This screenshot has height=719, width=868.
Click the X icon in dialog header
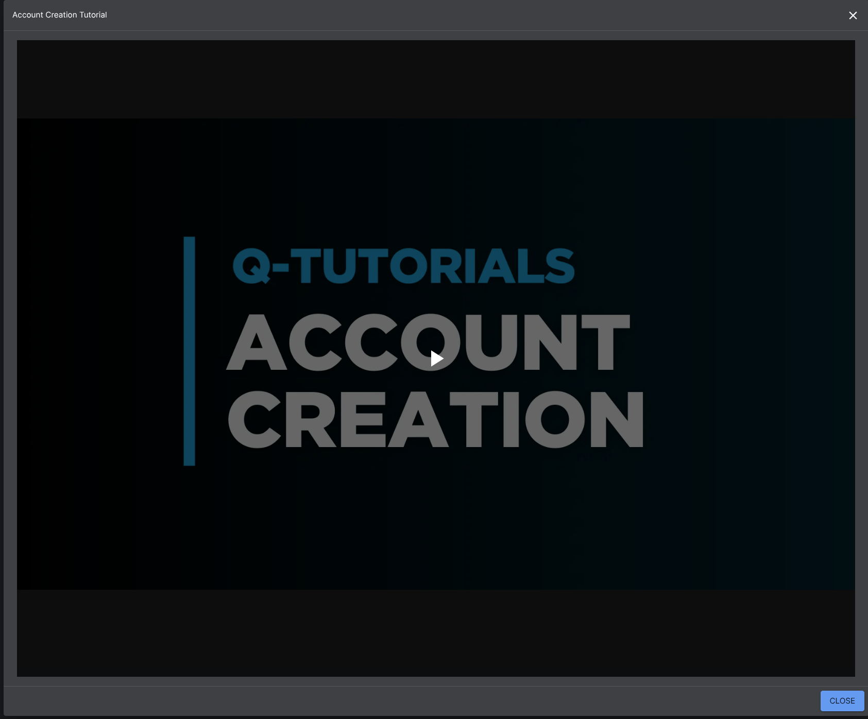pyautogui.click(x=853, y=15)
